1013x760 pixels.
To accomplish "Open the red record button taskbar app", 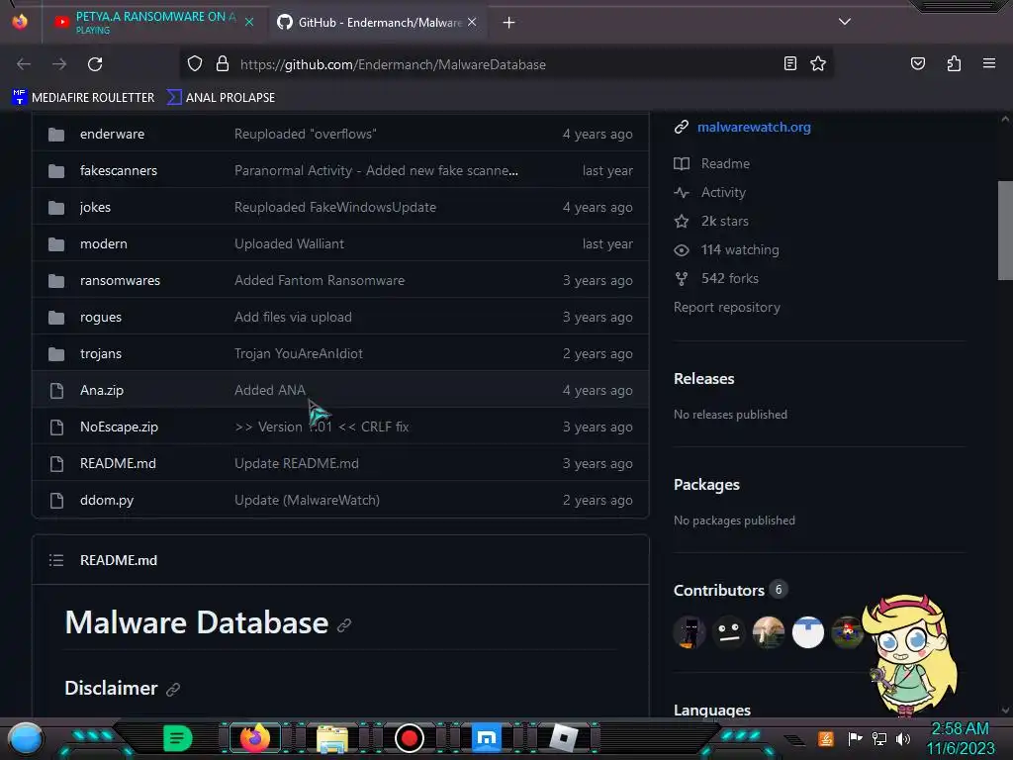I will [x=409, y=738].
